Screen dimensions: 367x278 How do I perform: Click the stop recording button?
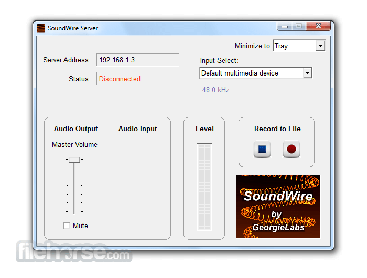[262, 149]
